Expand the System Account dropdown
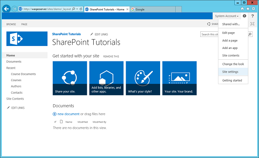 227,16
